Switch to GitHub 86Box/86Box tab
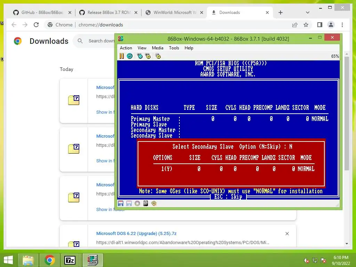356x267 pixels. (42, 13)
